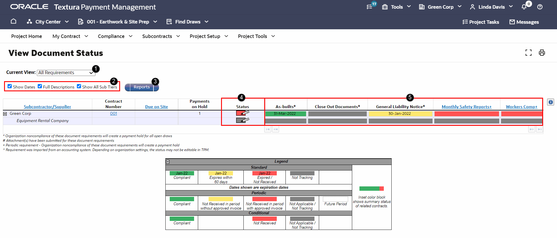Open the Linda Davis user menu

pyautogui.click(x=491, y=7)
